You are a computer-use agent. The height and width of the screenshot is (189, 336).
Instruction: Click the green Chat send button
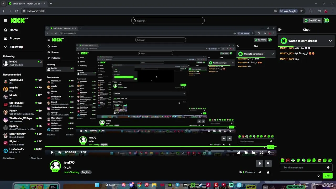pos(328,176)
